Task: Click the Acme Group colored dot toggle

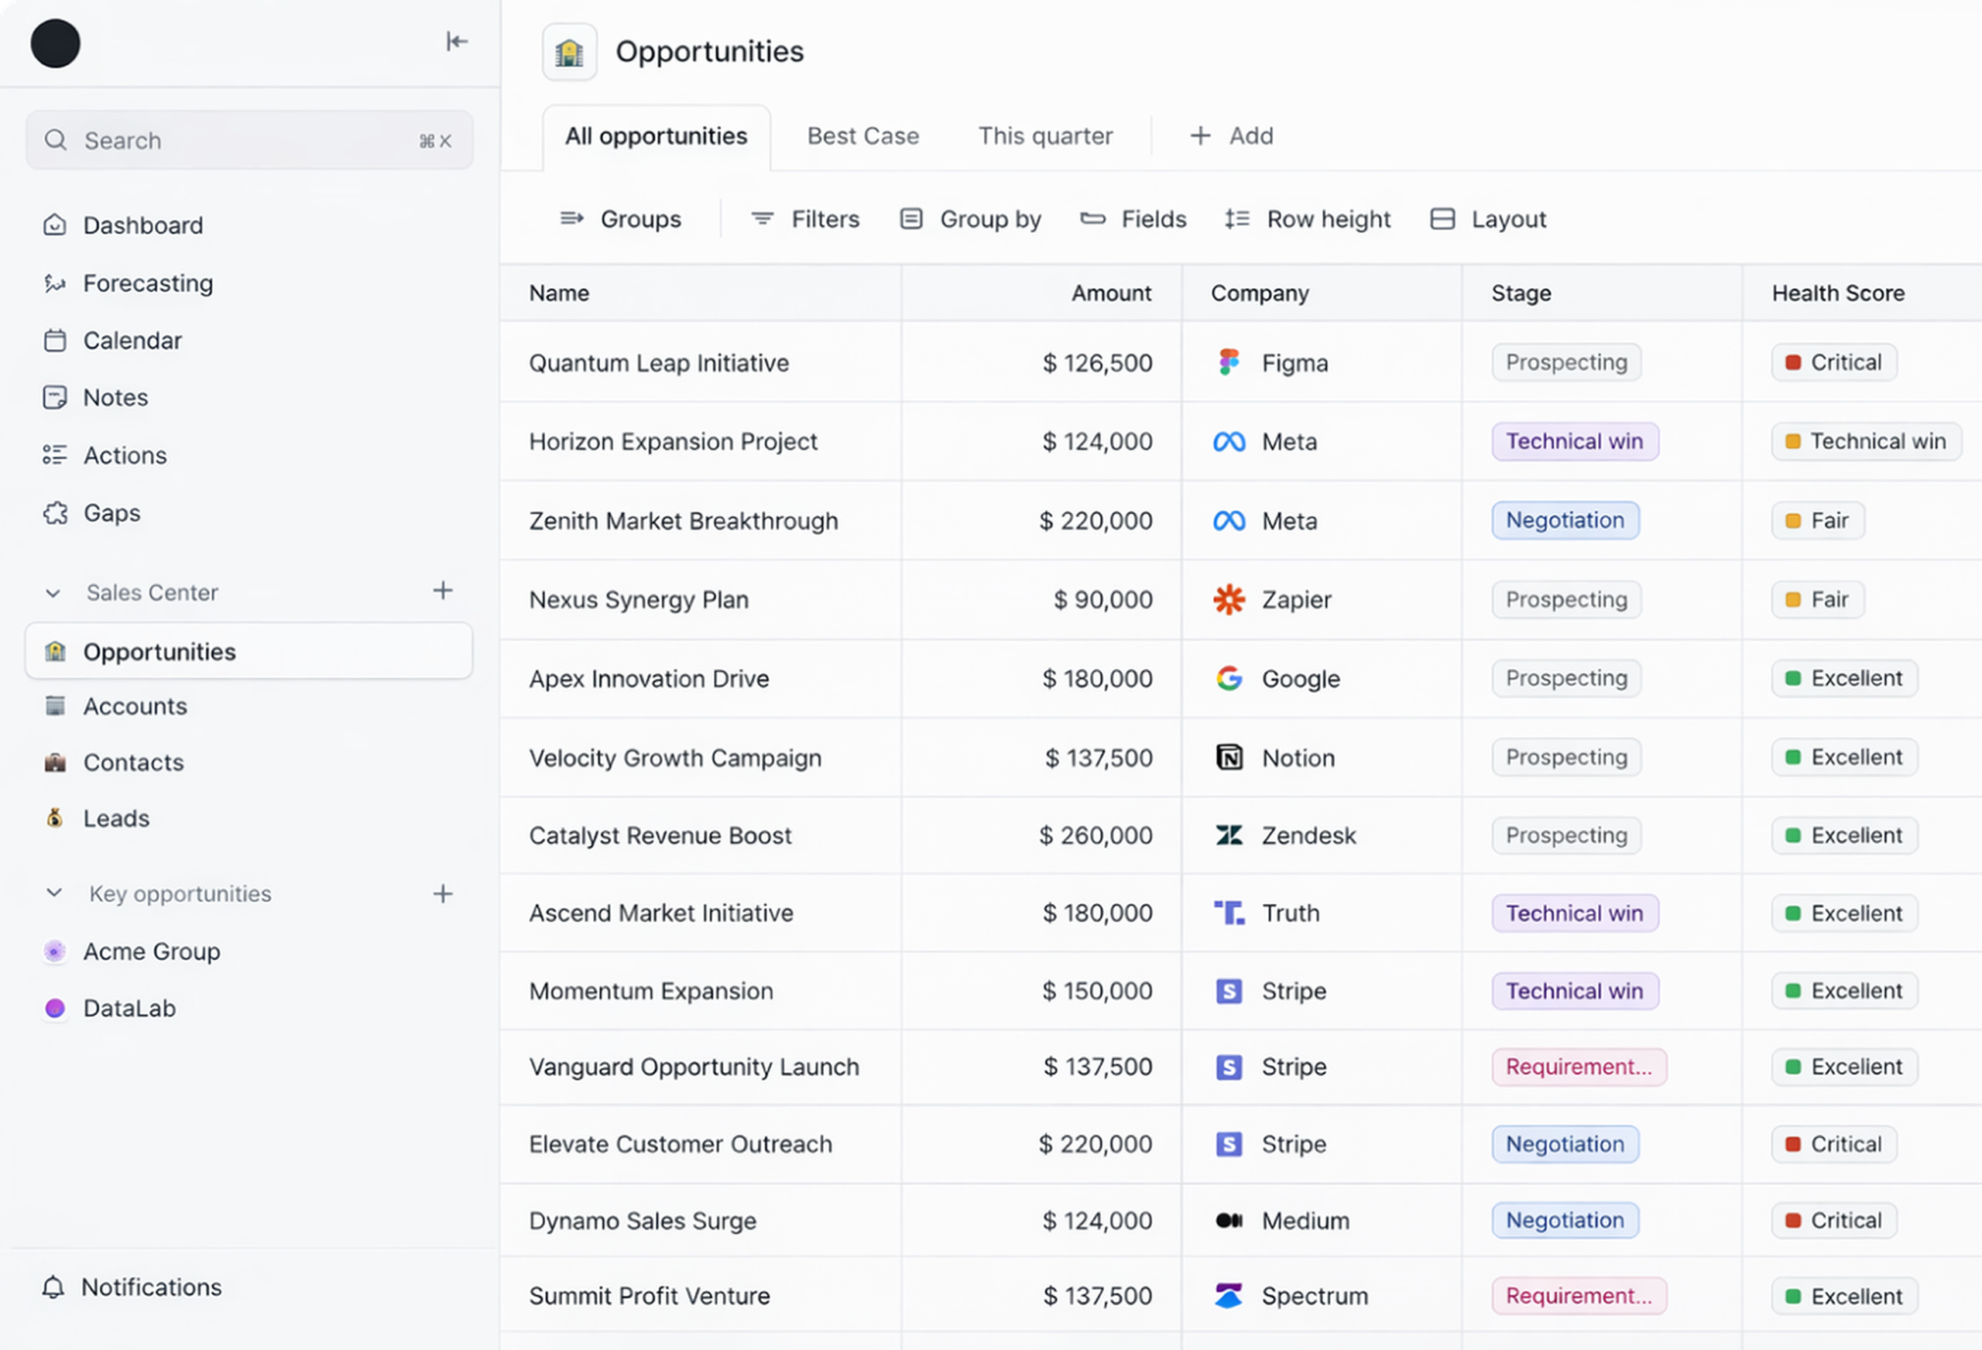Action: pos(54,951)
